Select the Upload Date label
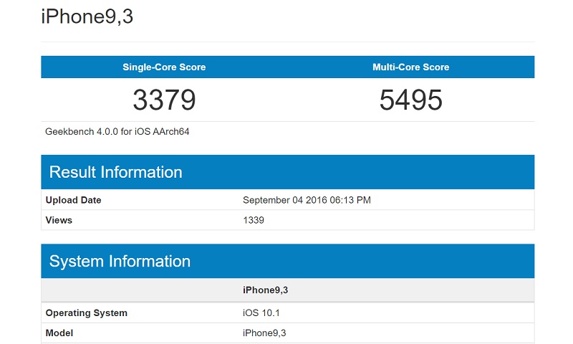Viewport: 573px width, 344px height. [73, 200]
